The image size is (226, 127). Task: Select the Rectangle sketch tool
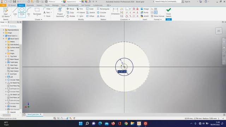[37, 12]
